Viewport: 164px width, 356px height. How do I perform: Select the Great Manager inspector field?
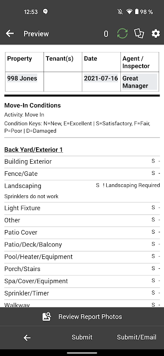(x=140, y=82)
